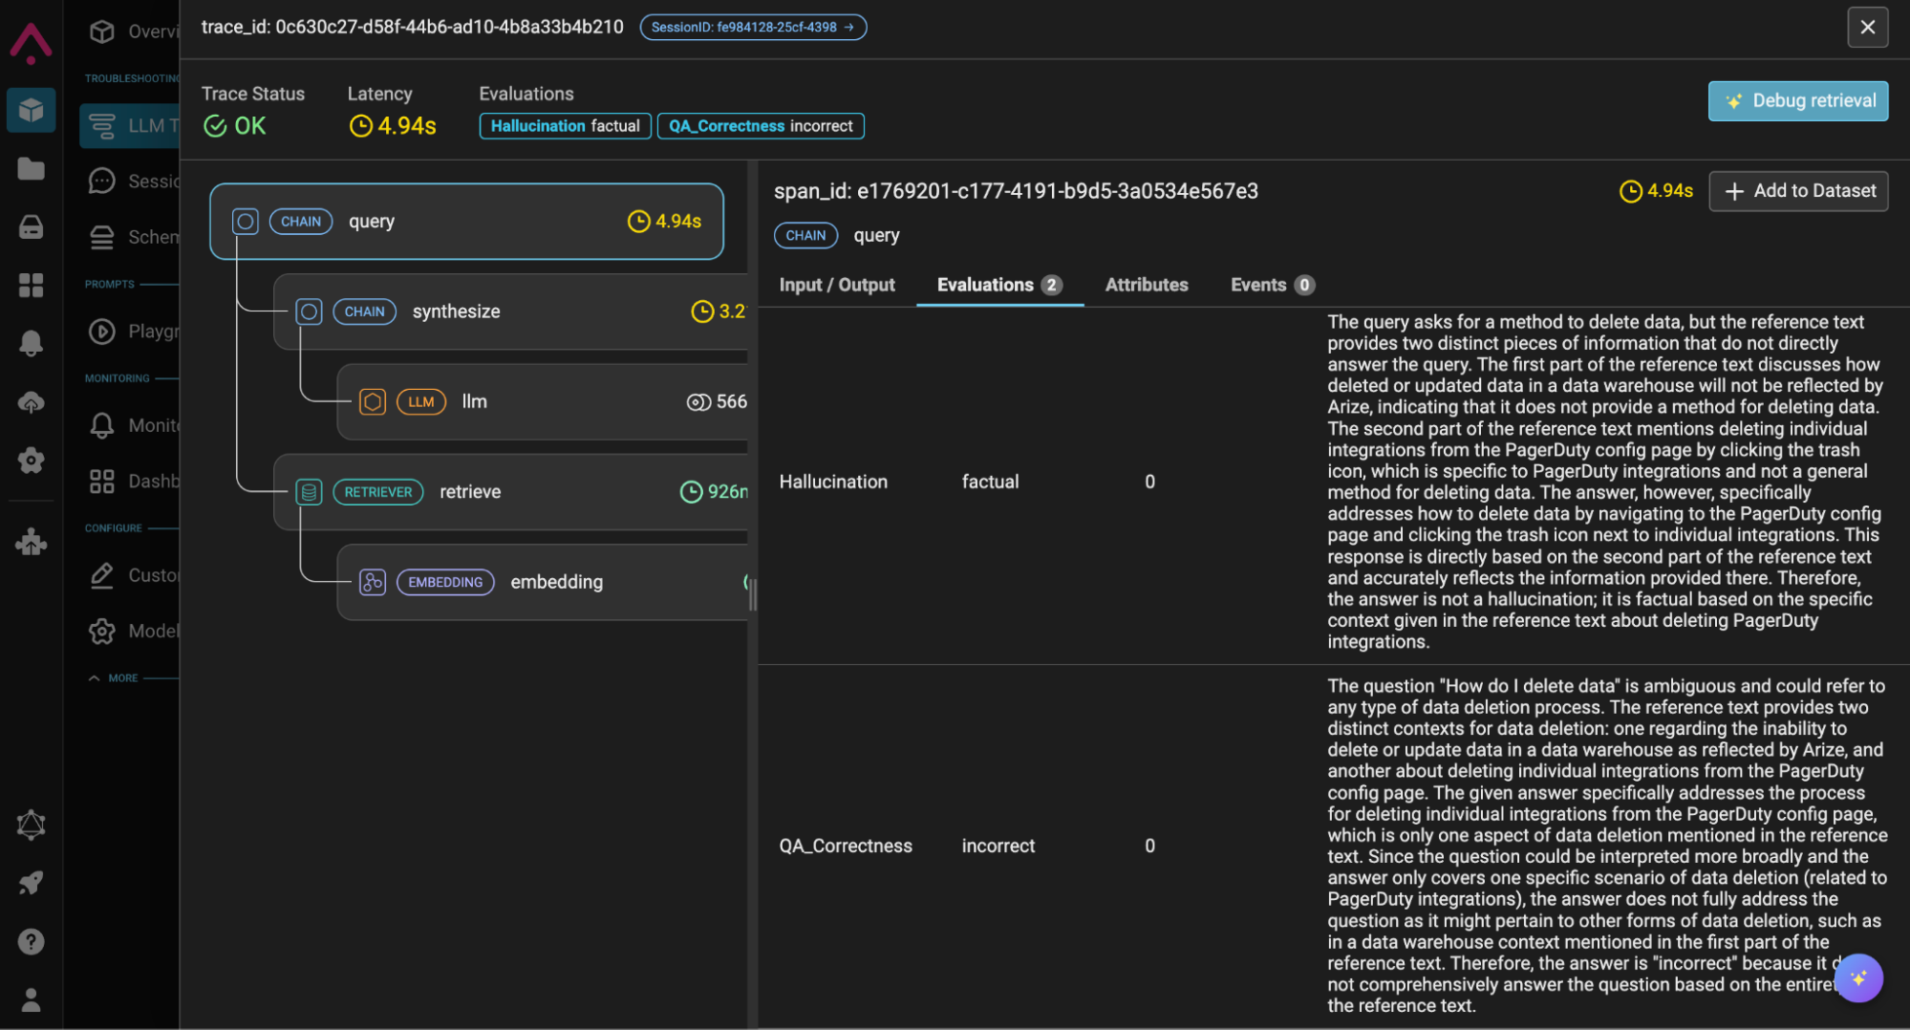Screen dimensions: 1910x1030
Task: Open the AI sparkle assistant button
Action: pos(1857,977)
